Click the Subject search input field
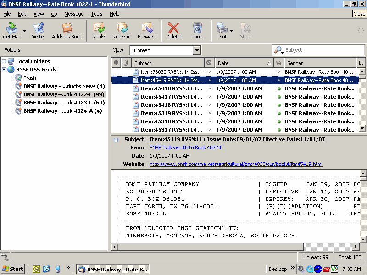The width and height of the screenshot is (367, 275). coord(324,50)
